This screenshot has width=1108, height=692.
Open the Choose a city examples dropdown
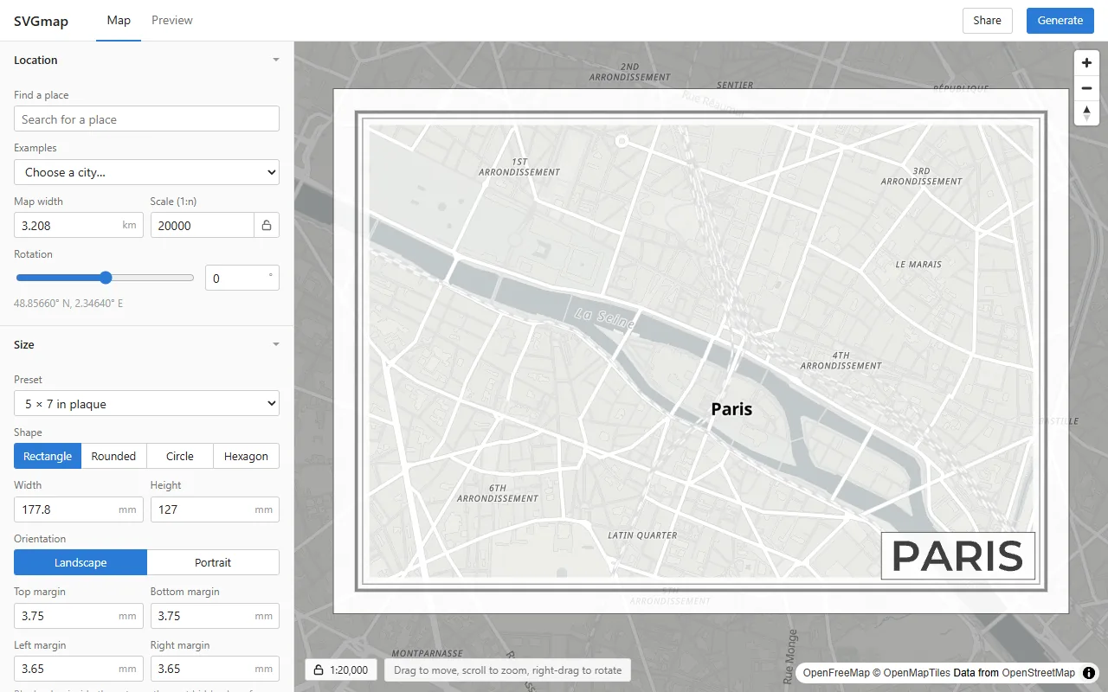click(x=146, y=172)
